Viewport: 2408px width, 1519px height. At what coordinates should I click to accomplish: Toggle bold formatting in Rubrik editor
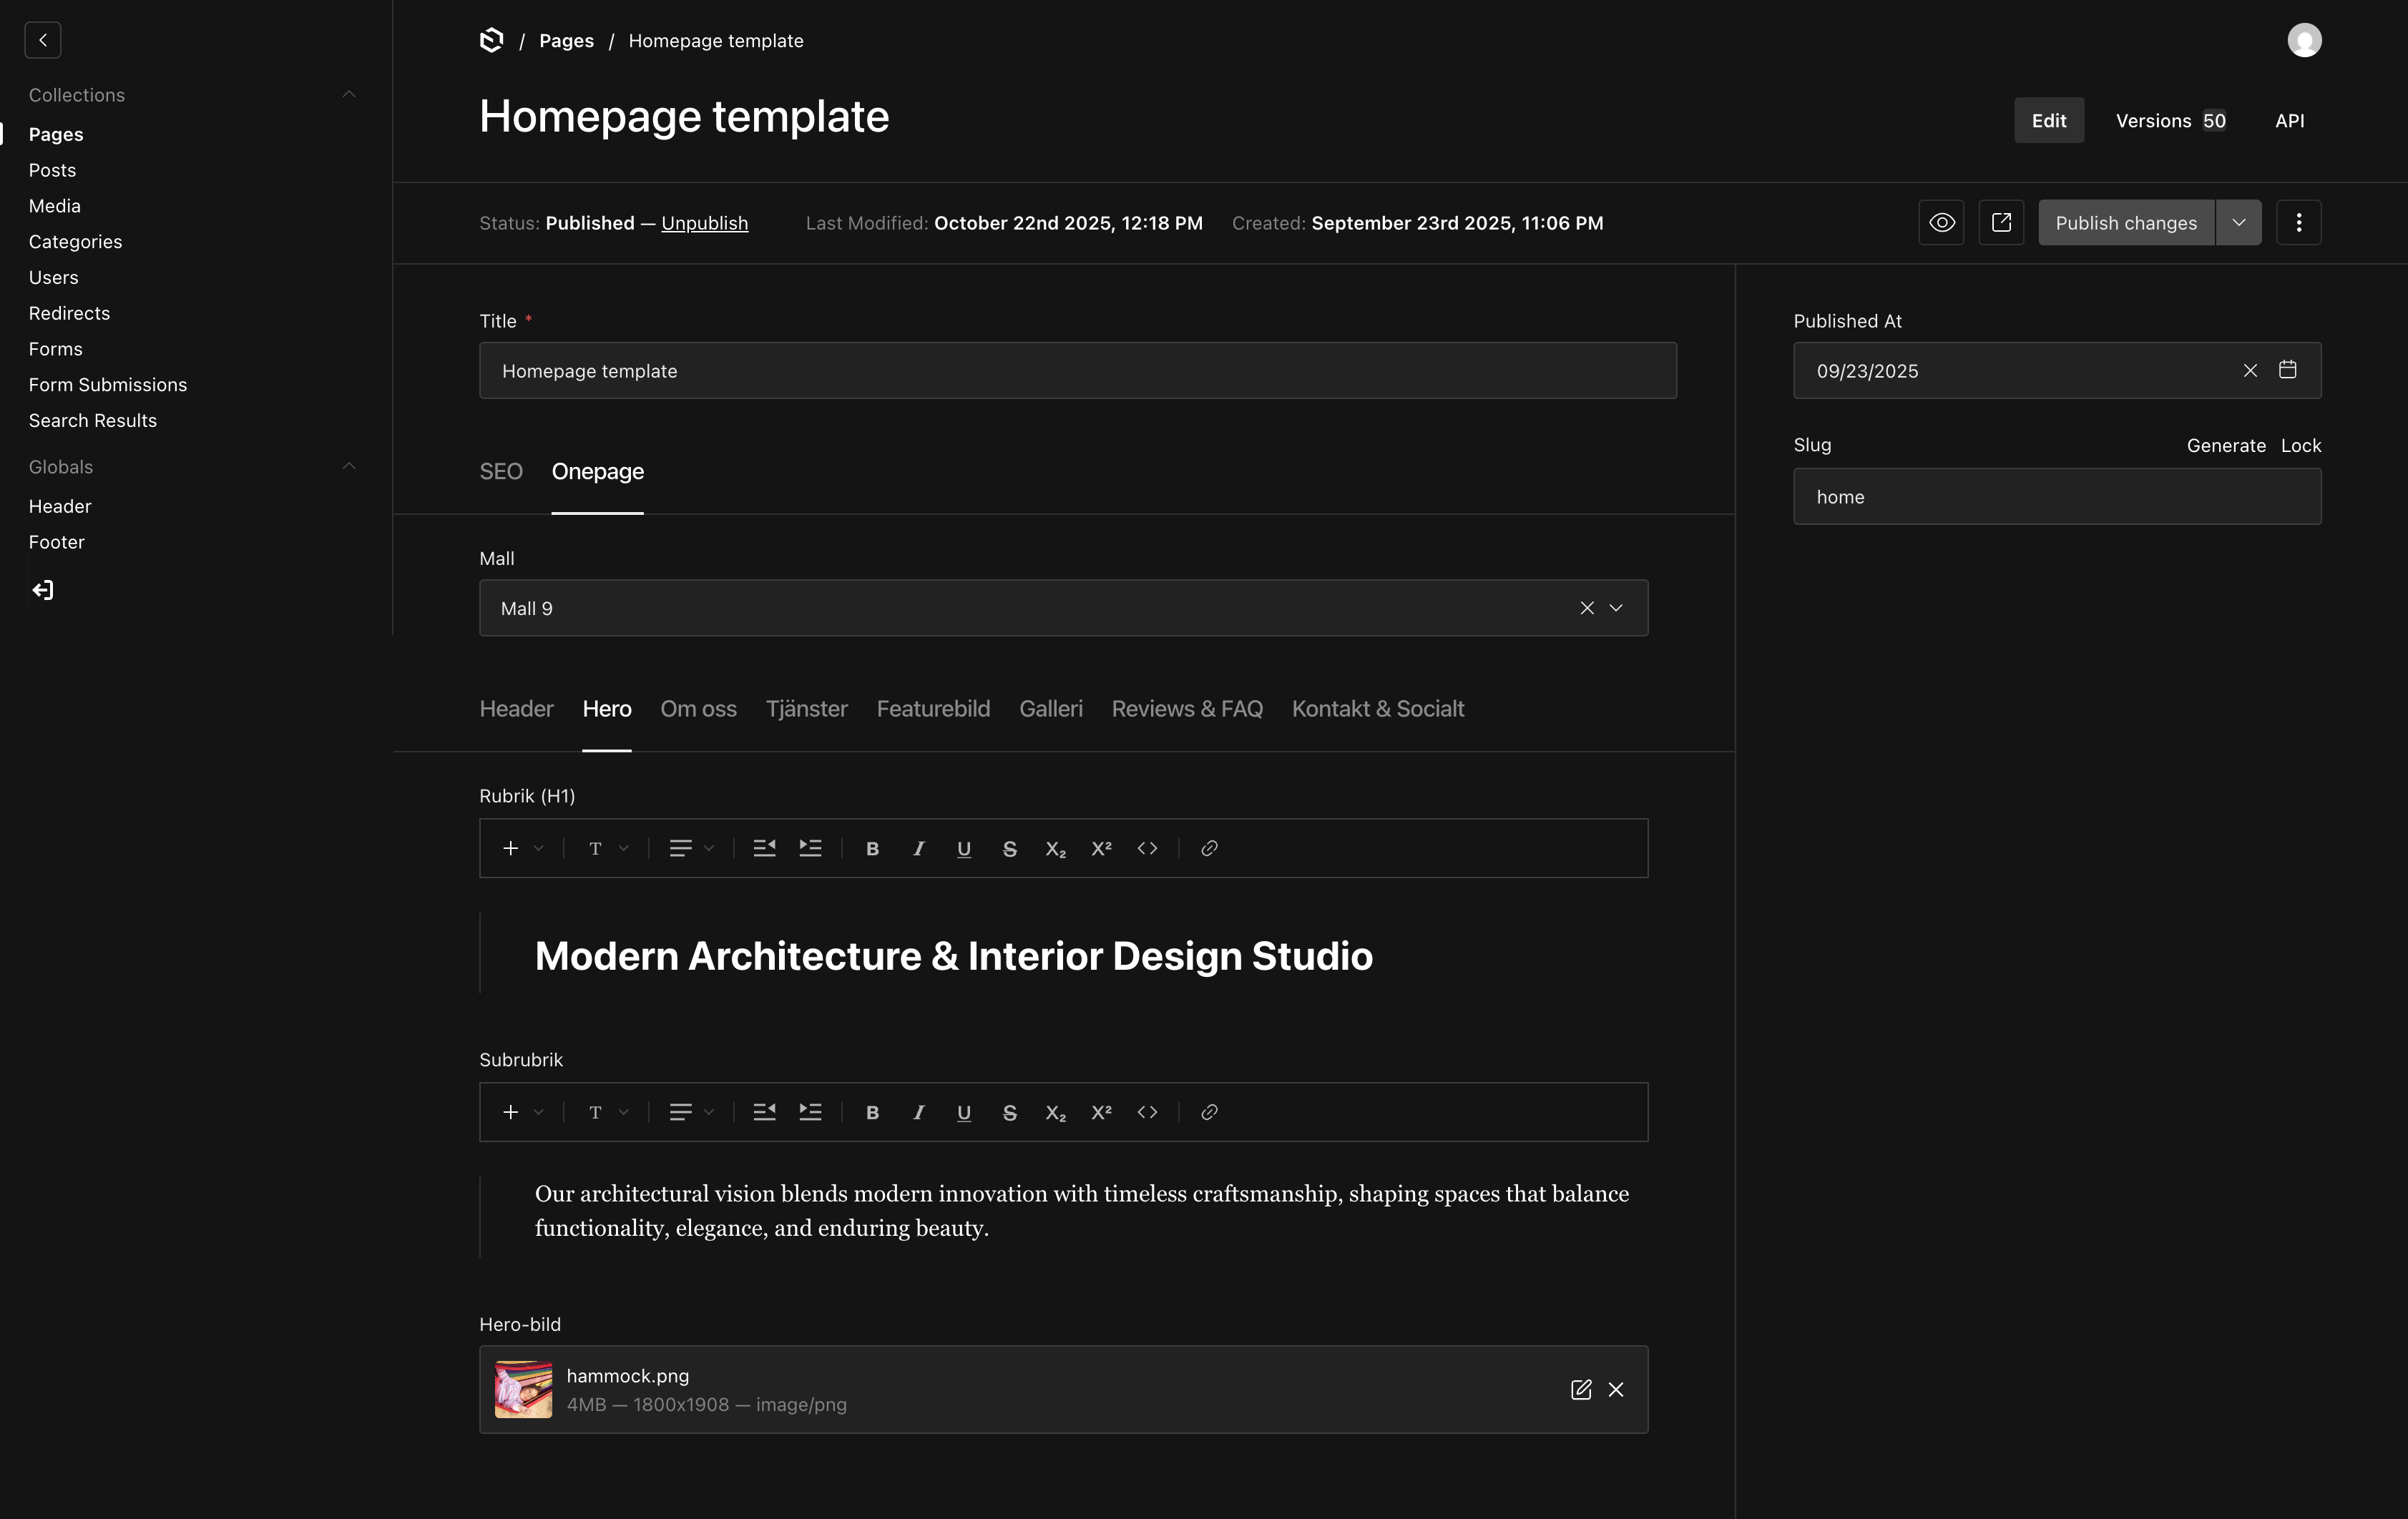(872, 848)
